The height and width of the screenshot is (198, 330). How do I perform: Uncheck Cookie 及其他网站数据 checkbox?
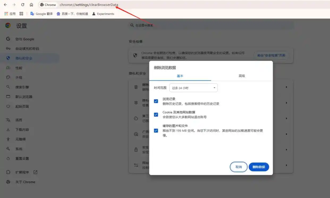156,115
